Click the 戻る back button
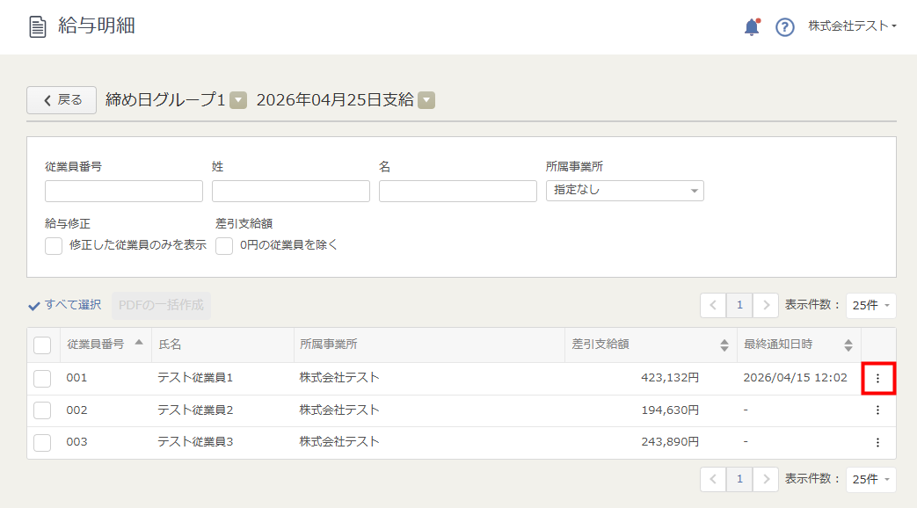This screenshot has width=917, height=508. point(62,100)
